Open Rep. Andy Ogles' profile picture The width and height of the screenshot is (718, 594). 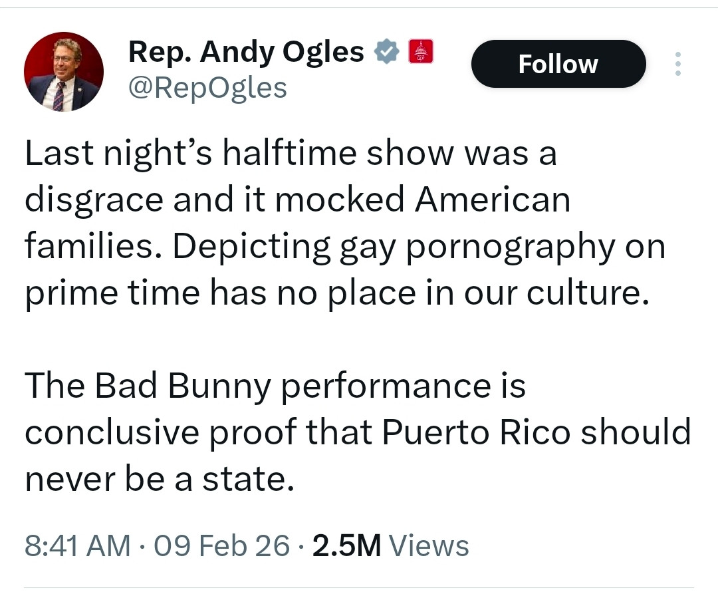coord(64,72)
